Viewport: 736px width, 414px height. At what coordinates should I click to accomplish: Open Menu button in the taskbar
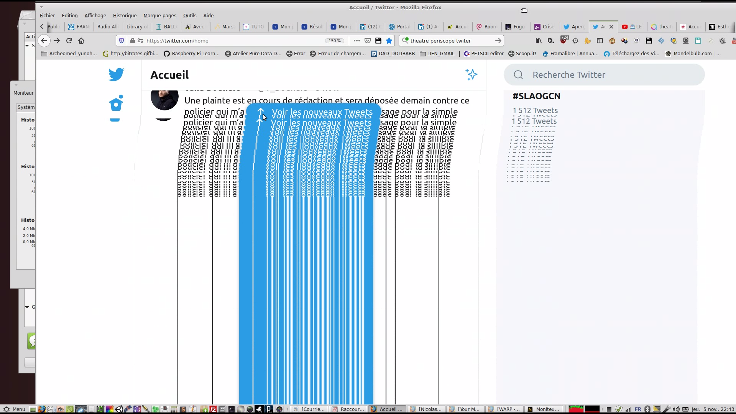[x=14, y=409]
